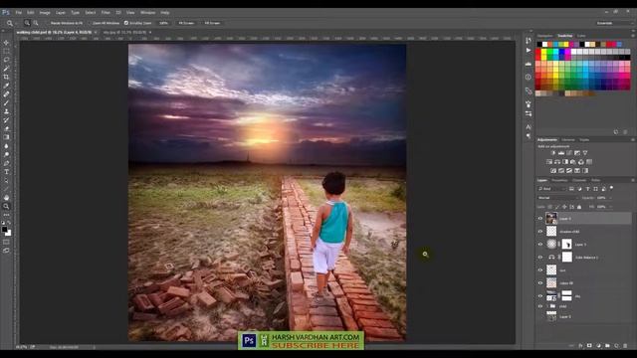Toggle visibility of the child group
Viewport: 637px width, 358px height.
coord(540,306)
